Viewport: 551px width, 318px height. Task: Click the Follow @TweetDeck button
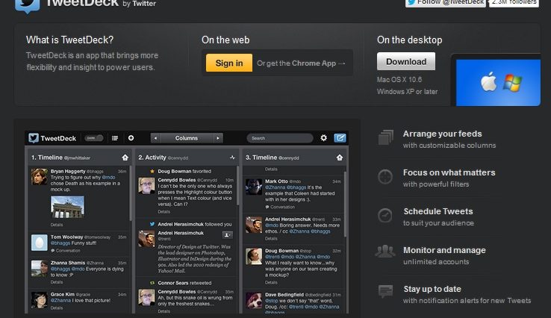[x=446, y=3]
